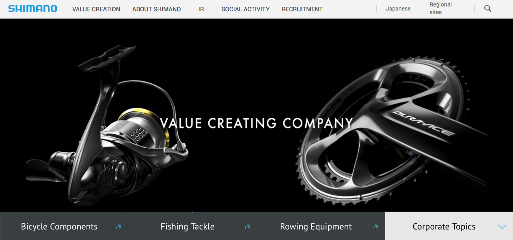This screenshot has height=240, width=513.
Task: Click external link icon beside Fishing Tackle
Action: click(x=247, y=227)
